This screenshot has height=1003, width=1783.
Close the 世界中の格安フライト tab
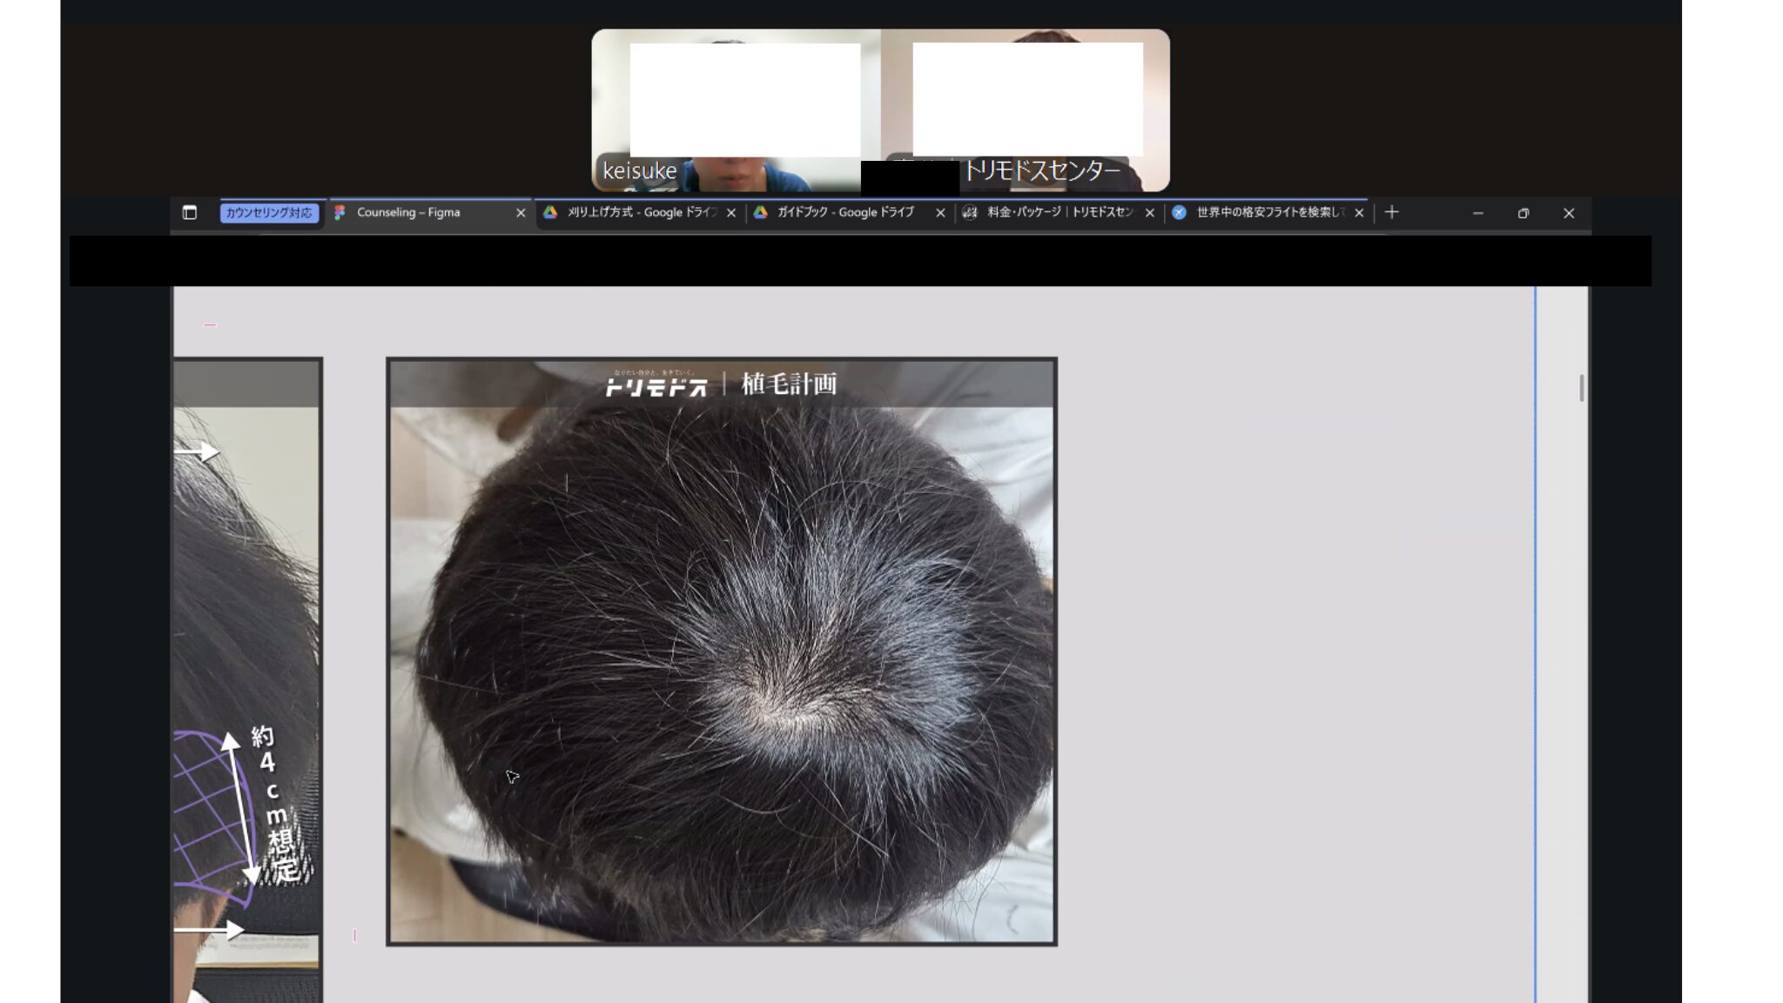1359,213
